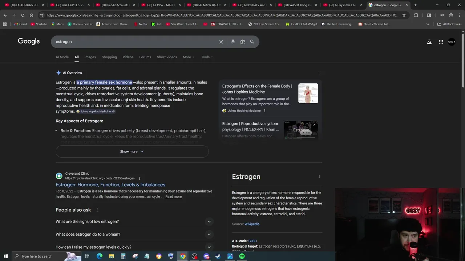Start voice search with the microphone icon
This screenshot has height=261, width=465.
click(x=233, y=42)
